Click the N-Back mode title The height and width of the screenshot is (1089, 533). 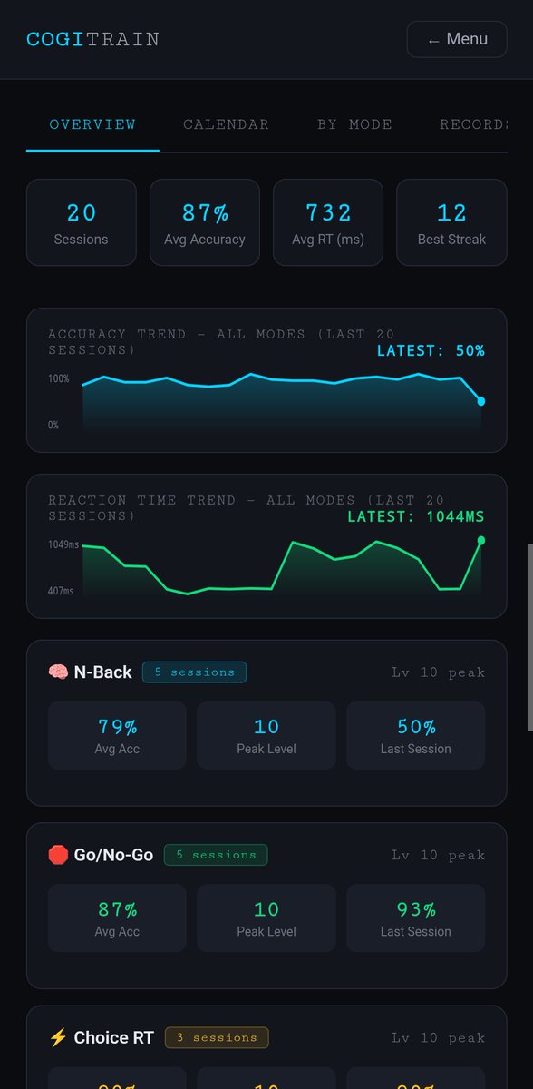click(x=103, y=672)
